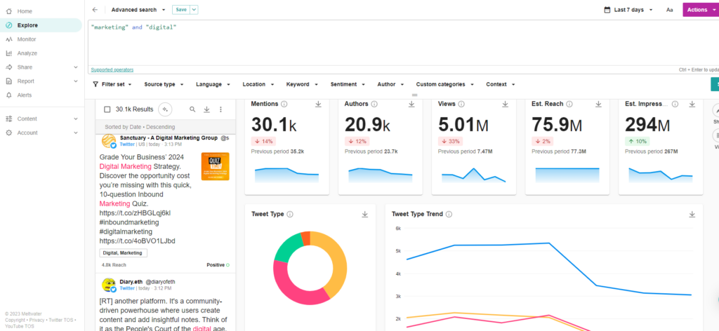Download the Authors widget
Screen dimensions: 719x331
click(x=411, y=104)
